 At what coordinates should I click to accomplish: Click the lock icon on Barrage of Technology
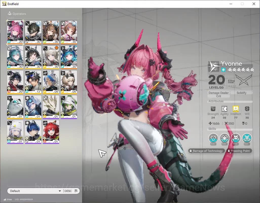coord(191,151)
